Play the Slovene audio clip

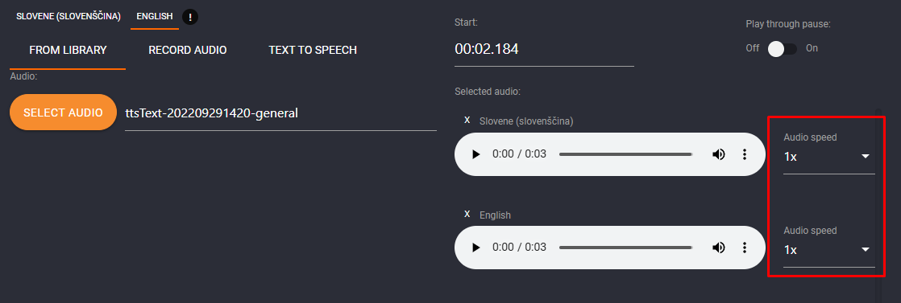point(475,154)
